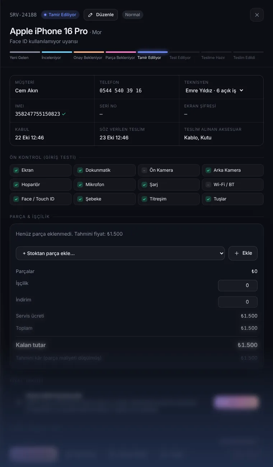Open the technician Emre Yıldız dropdown
Image resolution: width=273 pixels, height=467 pixels.
[215, 91]
